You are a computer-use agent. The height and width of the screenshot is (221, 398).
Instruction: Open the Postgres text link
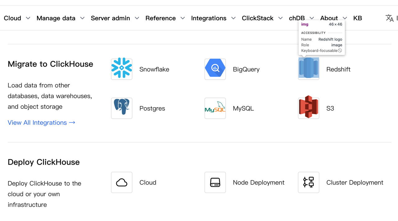(152, 108)
